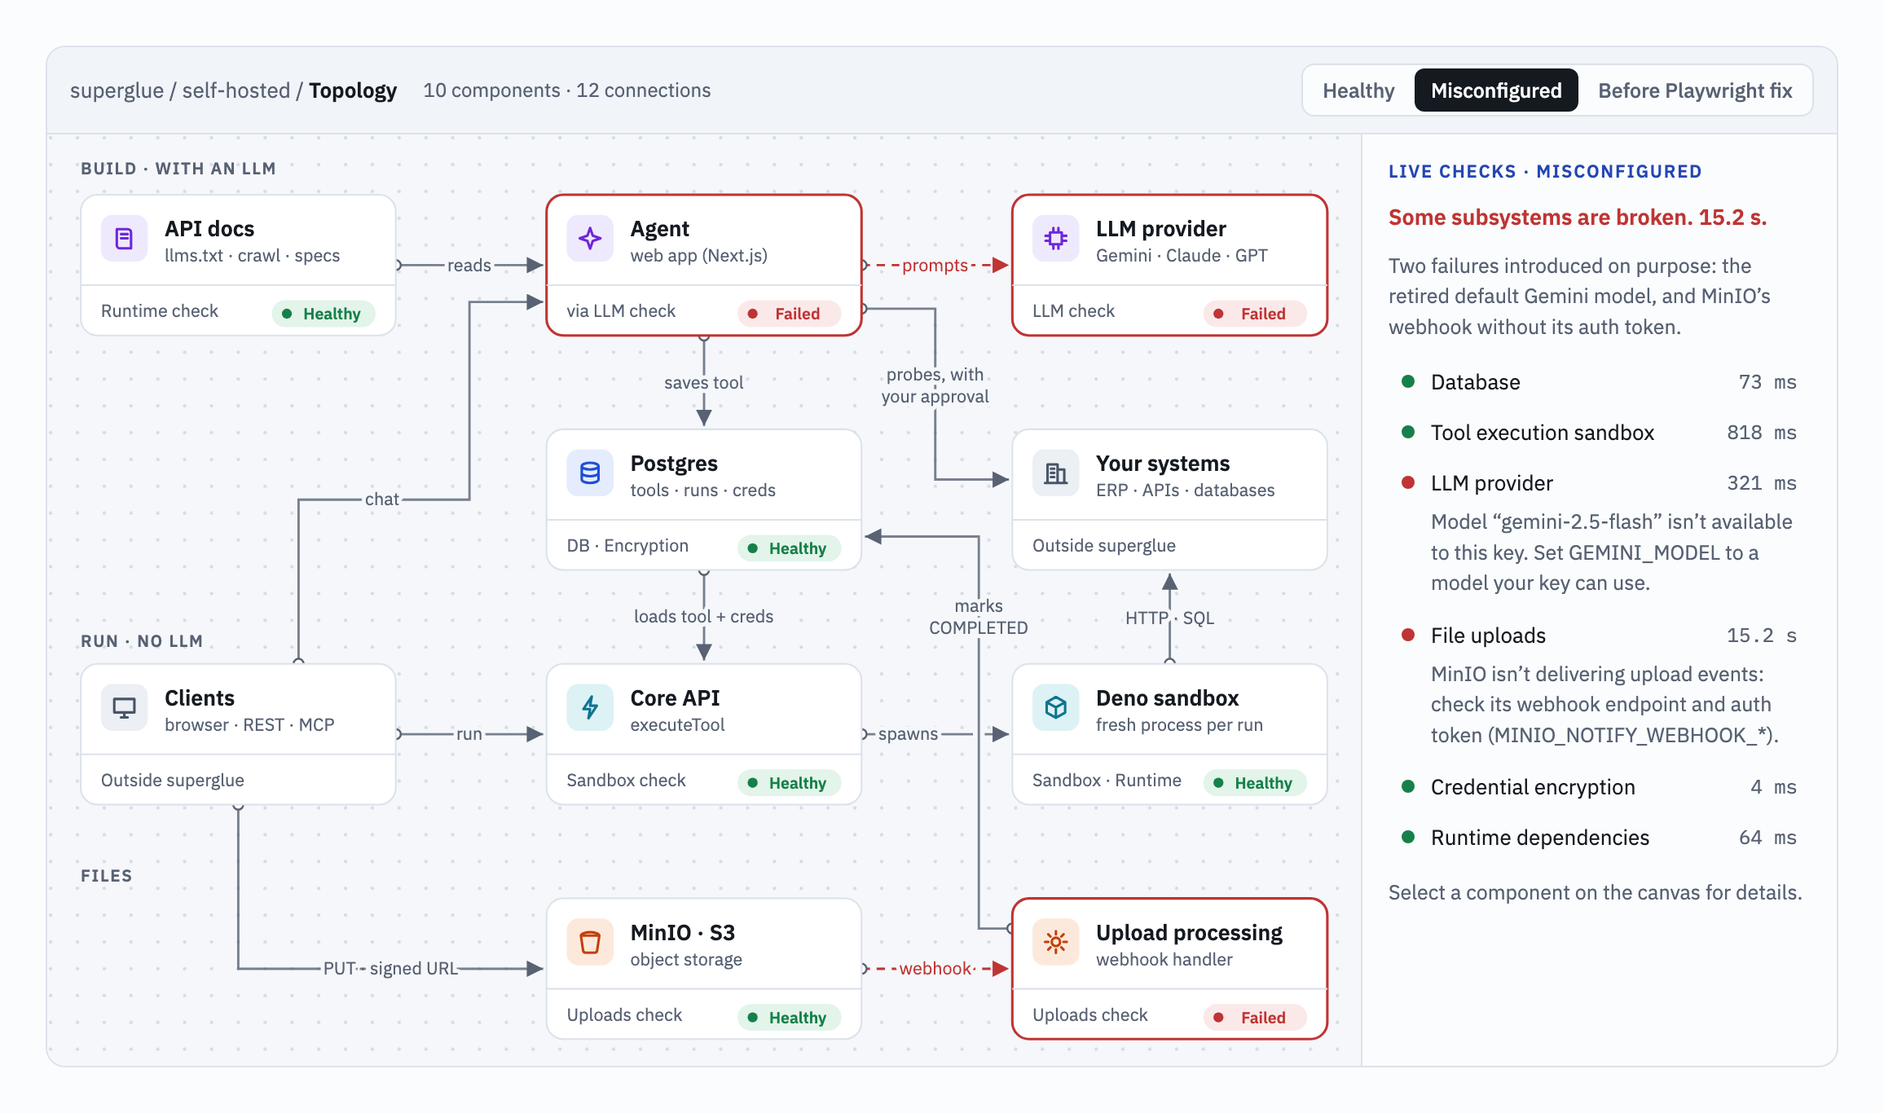Viewport: 1884px width, 1113px height.
Task: Click the 'HTTP · SQL' connection label
Action: point(1169,618)
